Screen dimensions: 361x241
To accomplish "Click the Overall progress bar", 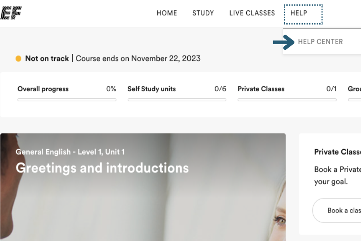I will click(x=67, y=100).
